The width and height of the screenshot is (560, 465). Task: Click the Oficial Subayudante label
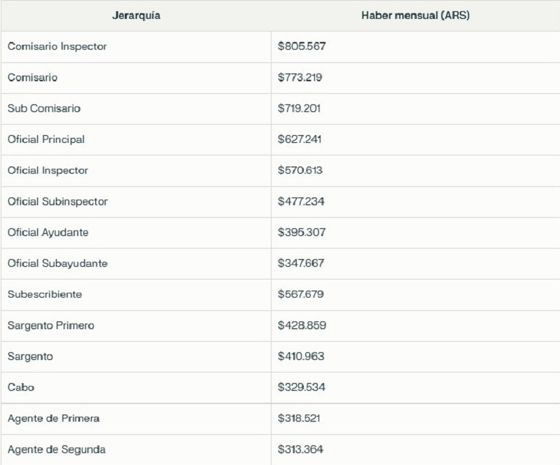click(57, 263)
